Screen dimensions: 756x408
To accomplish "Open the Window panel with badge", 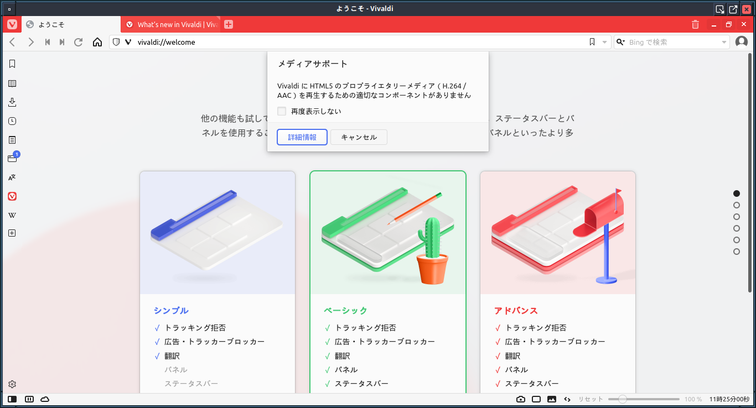I will 12,158.
